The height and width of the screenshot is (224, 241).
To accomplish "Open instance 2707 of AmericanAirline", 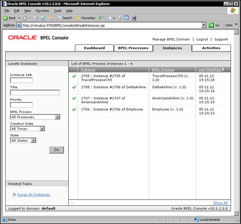I will pos(103,100).
